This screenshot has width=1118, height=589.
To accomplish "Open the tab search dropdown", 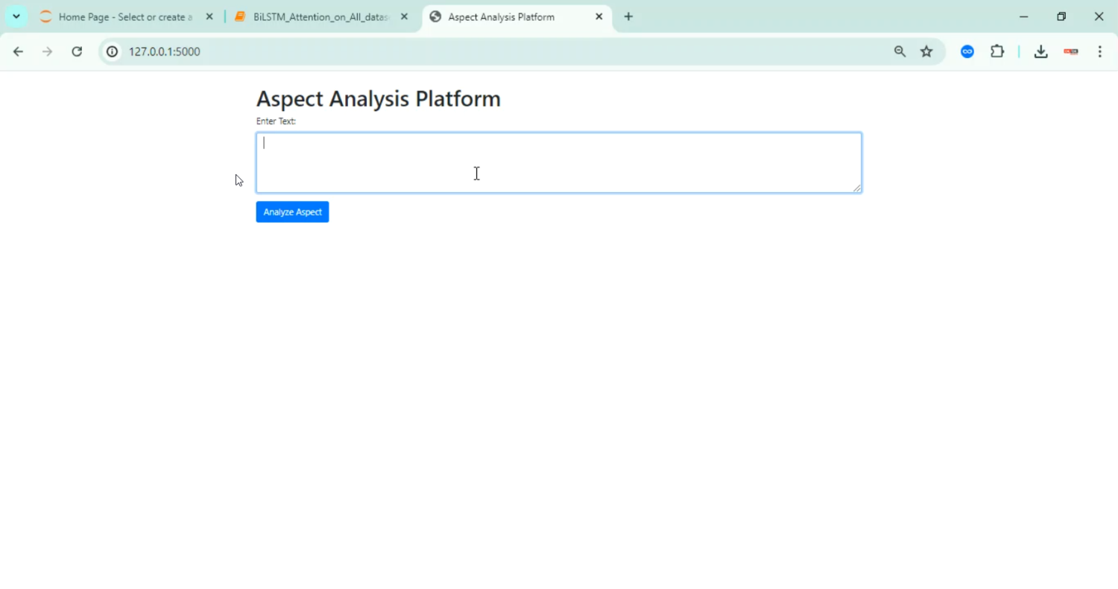I will 16,16.
